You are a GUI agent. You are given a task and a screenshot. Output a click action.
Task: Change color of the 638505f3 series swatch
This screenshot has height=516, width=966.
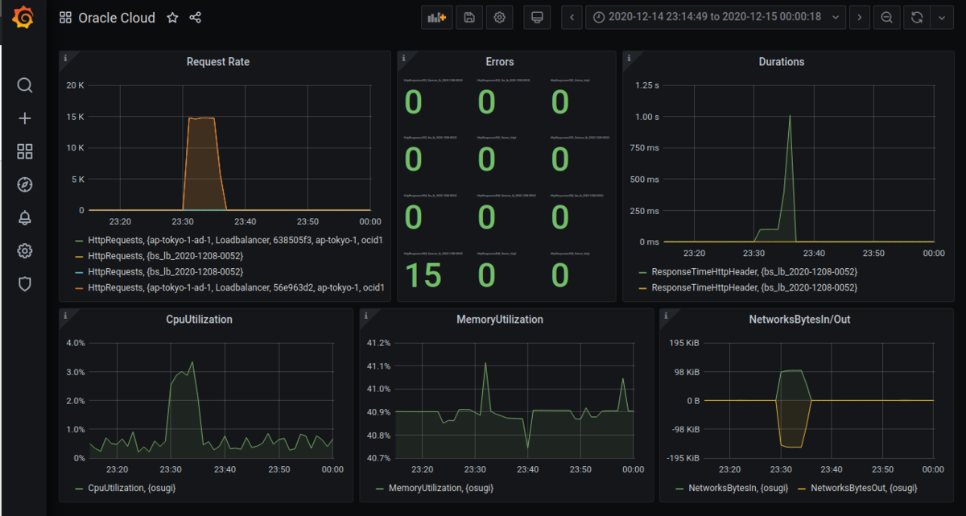pos(78,241)
